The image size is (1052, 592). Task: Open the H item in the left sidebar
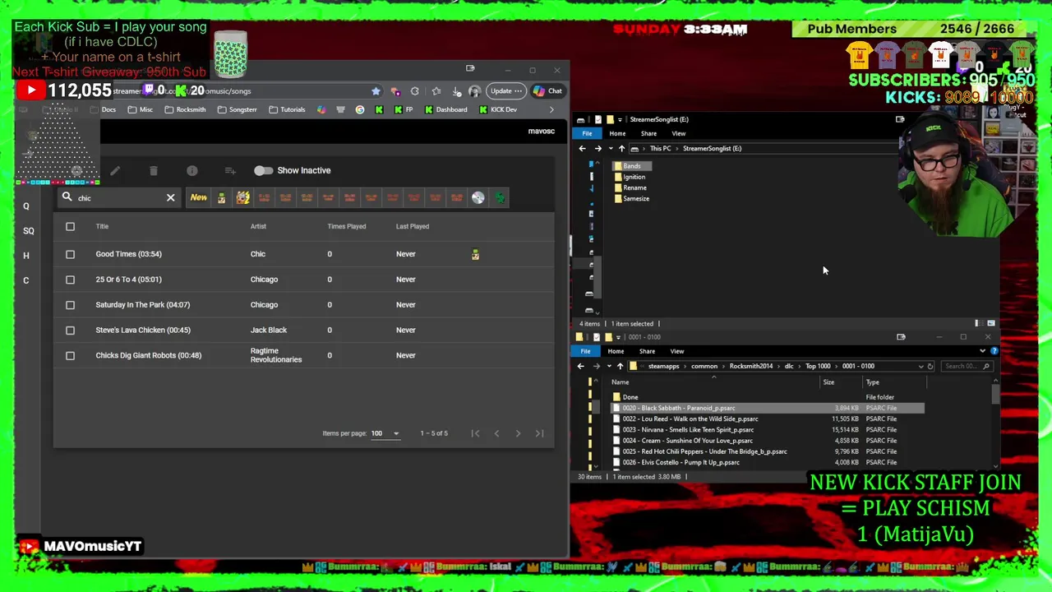(x=25, y=256)
